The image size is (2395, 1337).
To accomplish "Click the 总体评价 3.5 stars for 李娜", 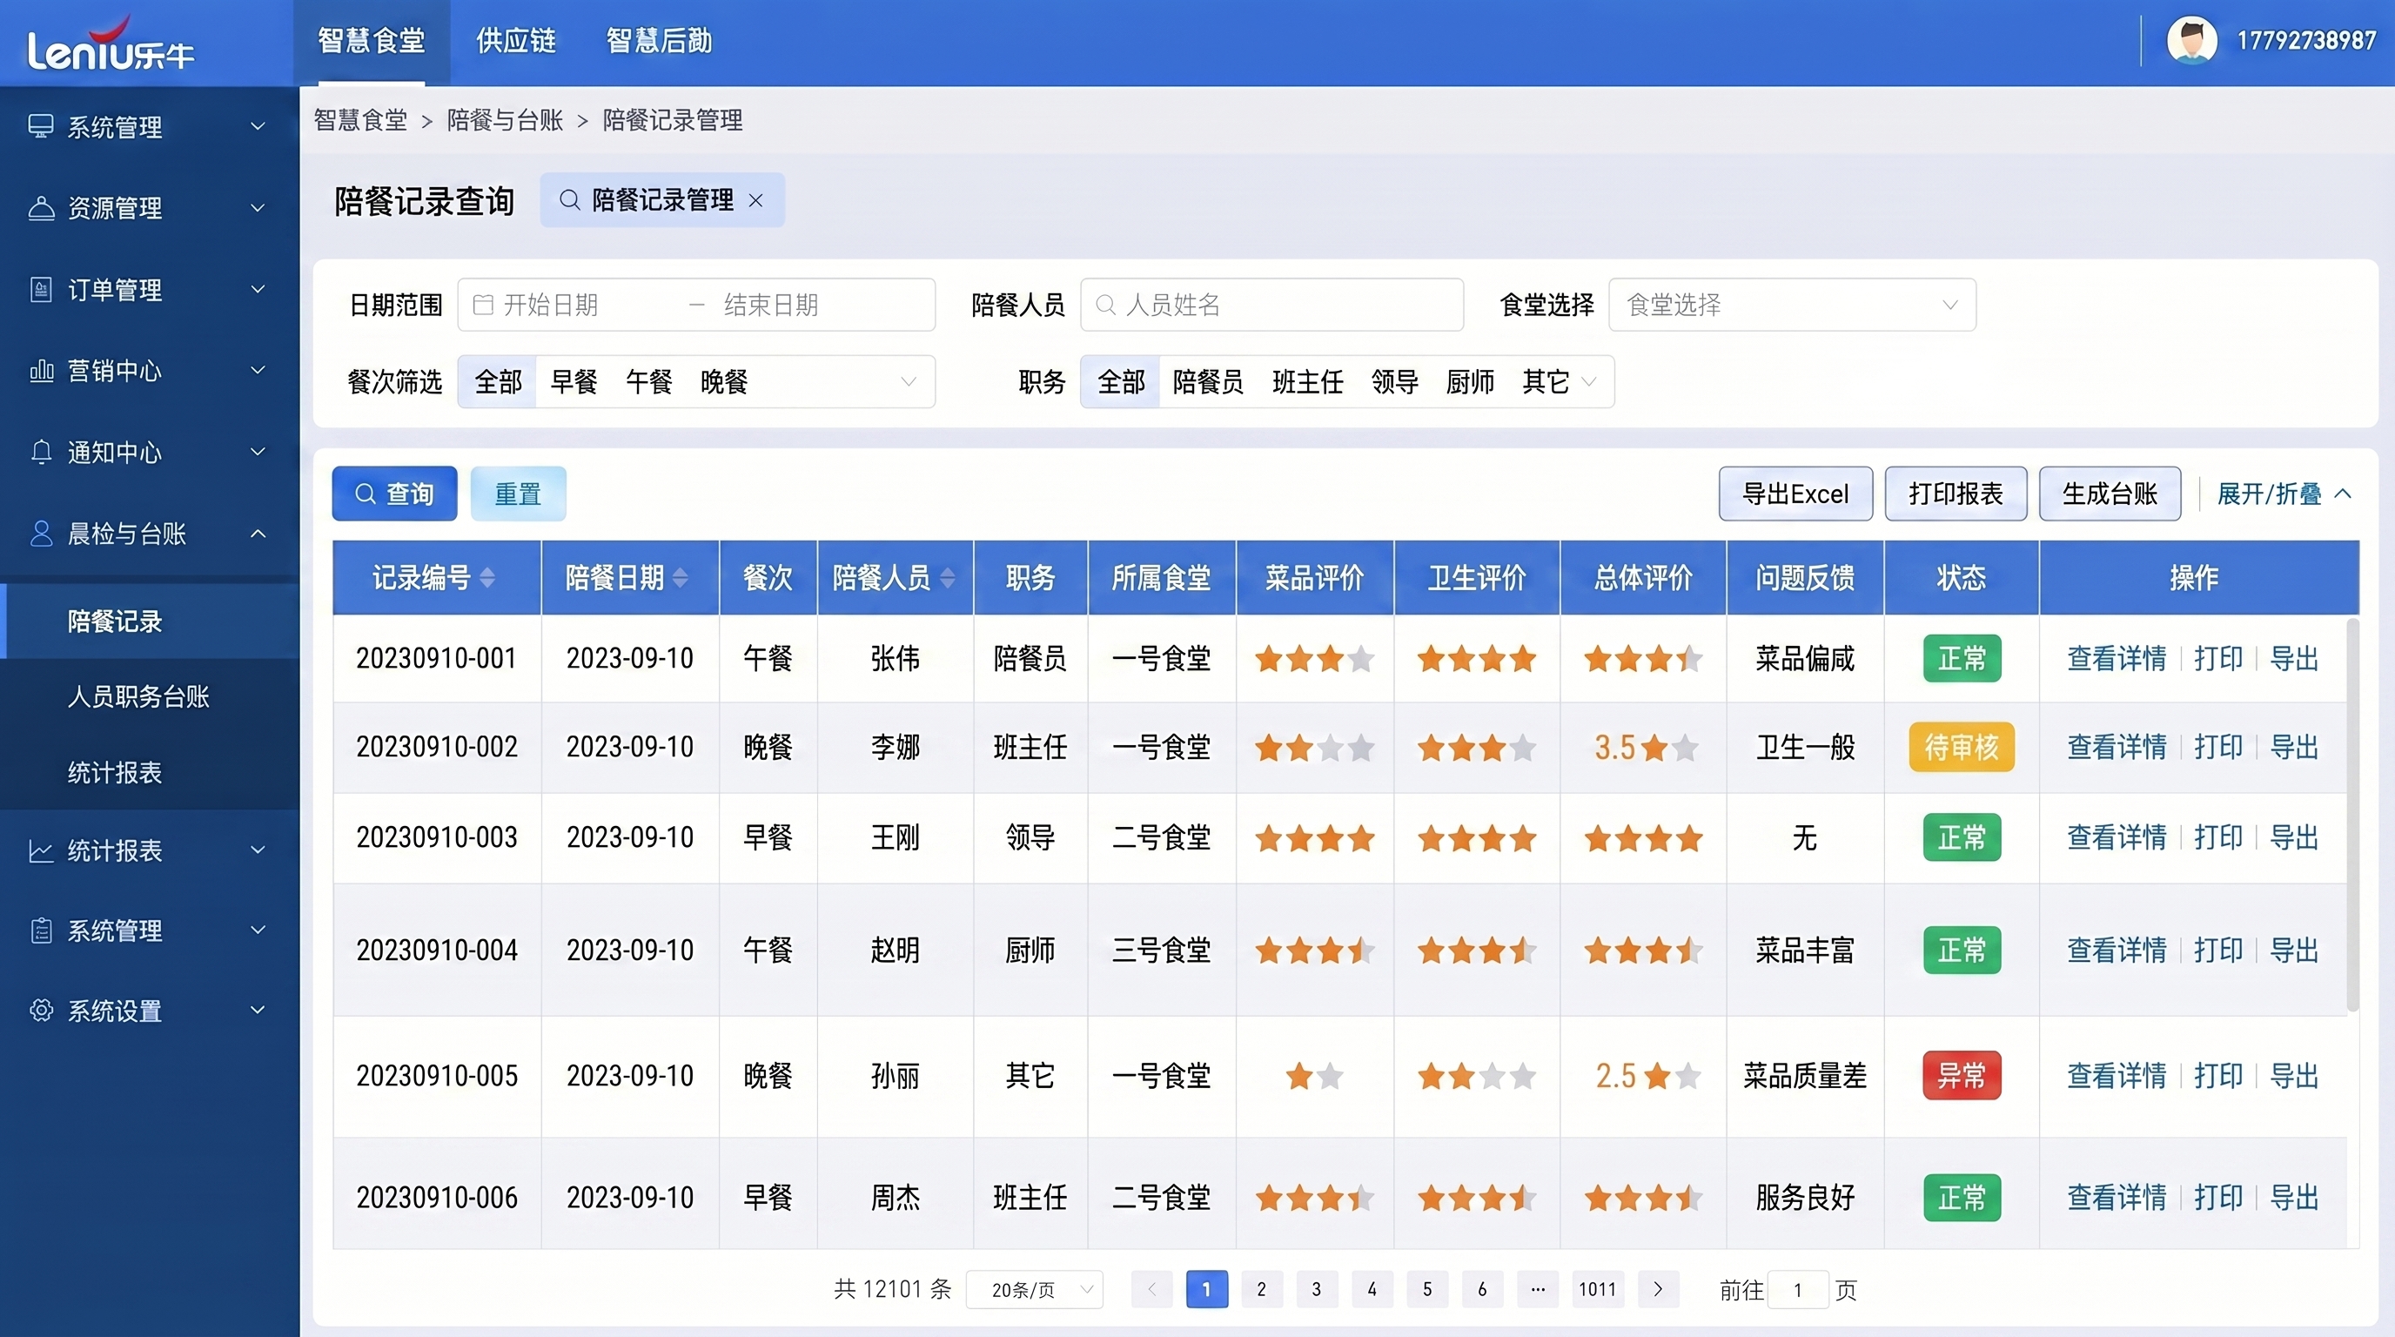I will (1646, 748).
